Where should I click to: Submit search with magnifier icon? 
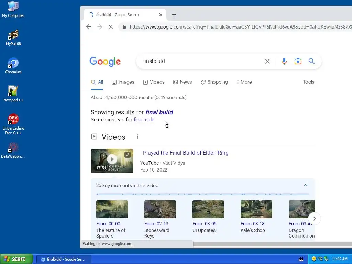pyautogui.click(x=311, y=61)
